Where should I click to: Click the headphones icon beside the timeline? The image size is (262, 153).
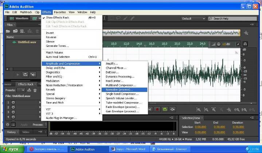click(x=245, y=44)
